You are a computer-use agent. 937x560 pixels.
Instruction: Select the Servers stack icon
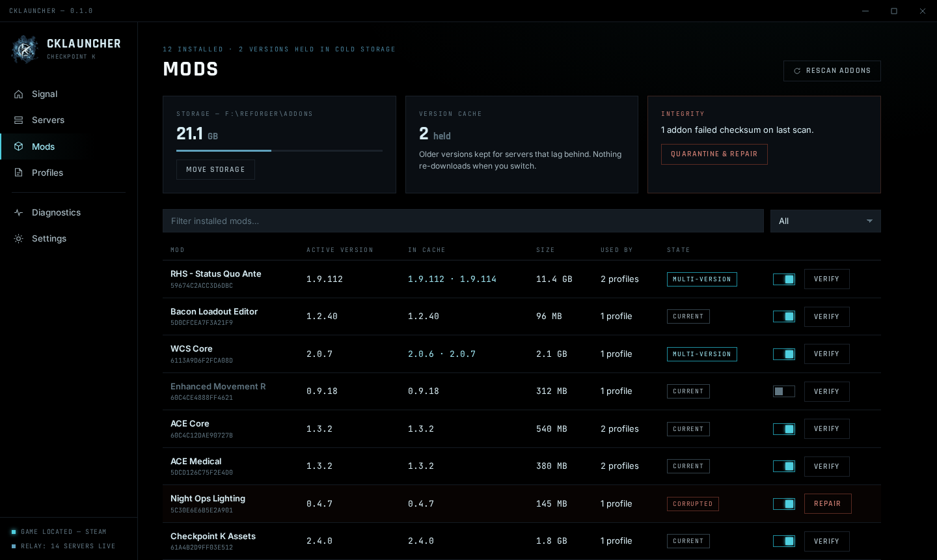(x=19, y=120)
